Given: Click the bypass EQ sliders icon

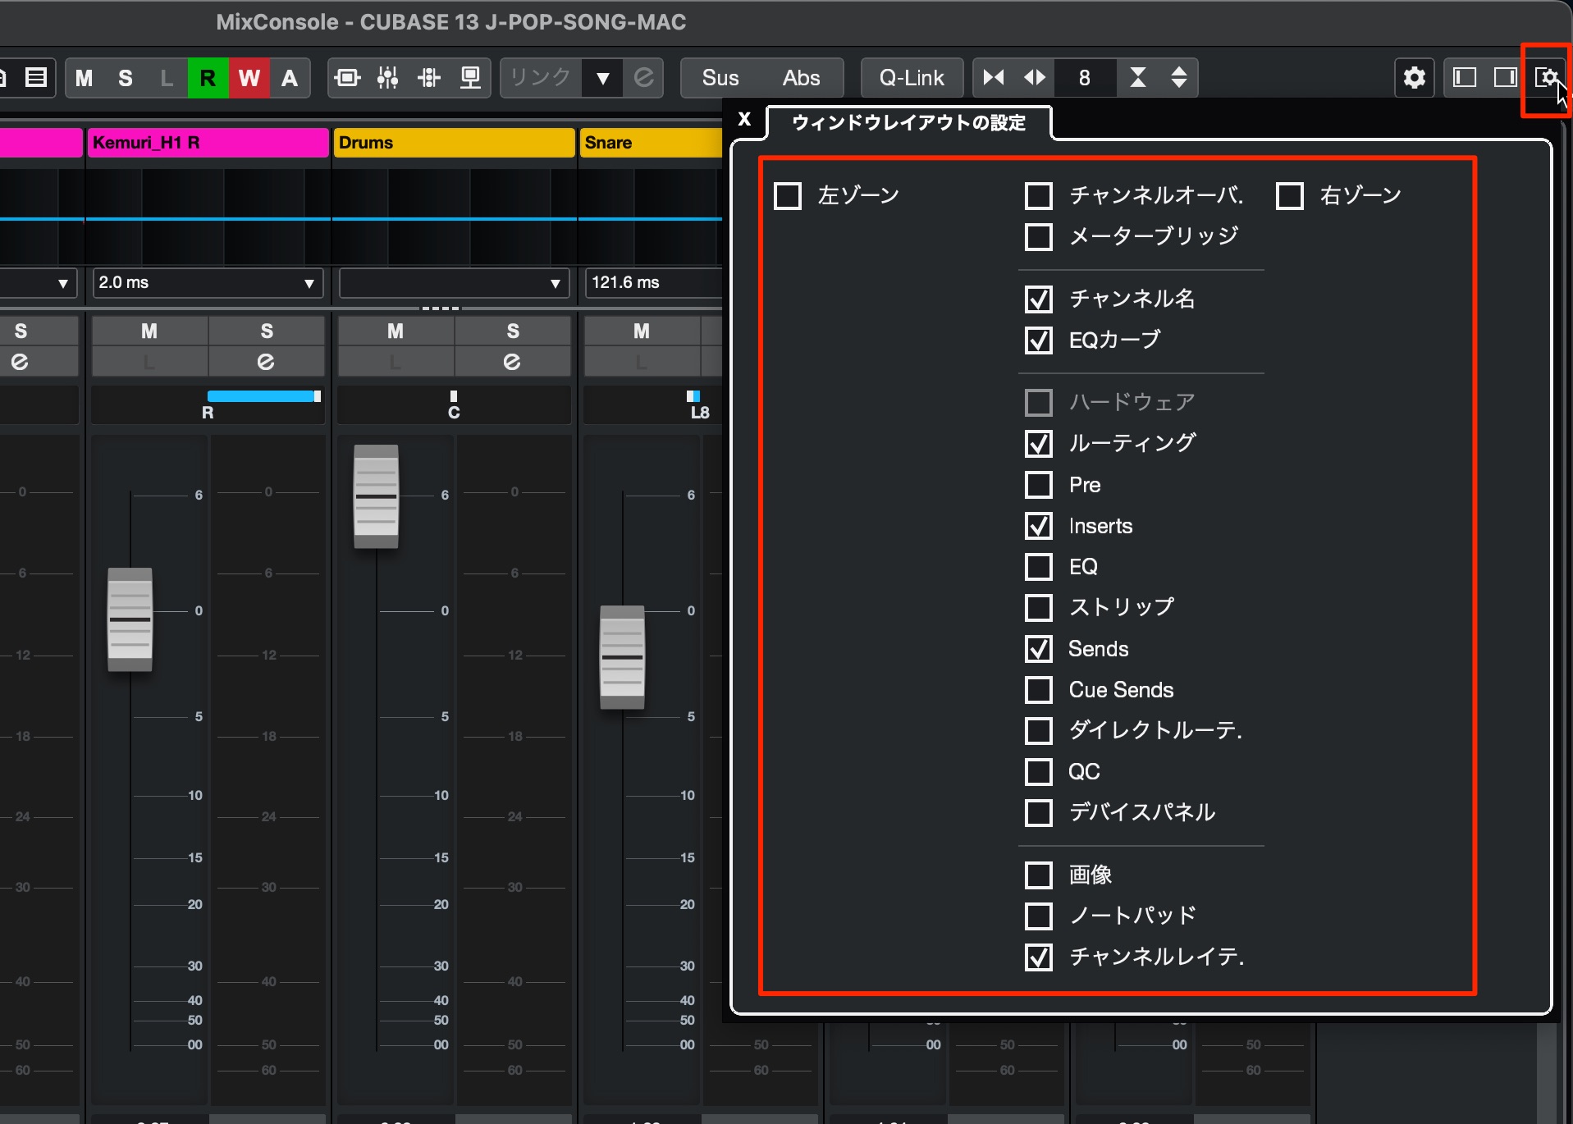Looking at the screenshot, I should pyautogui.click(x=388, y=78).
